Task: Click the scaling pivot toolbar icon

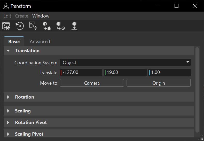Action: pos(33,26)
